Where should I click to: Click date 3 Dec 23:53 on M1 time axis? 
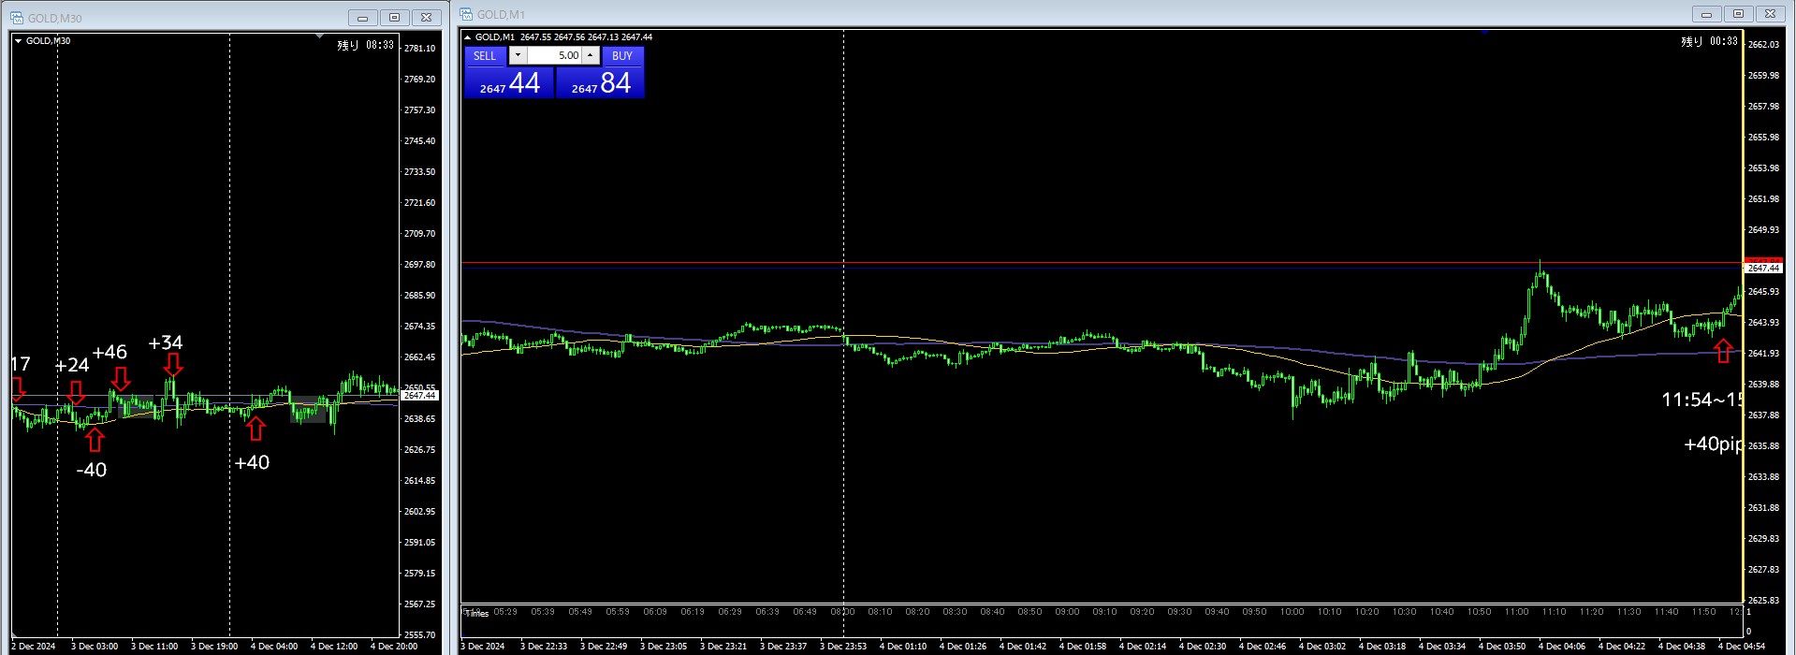click(843, 647)
